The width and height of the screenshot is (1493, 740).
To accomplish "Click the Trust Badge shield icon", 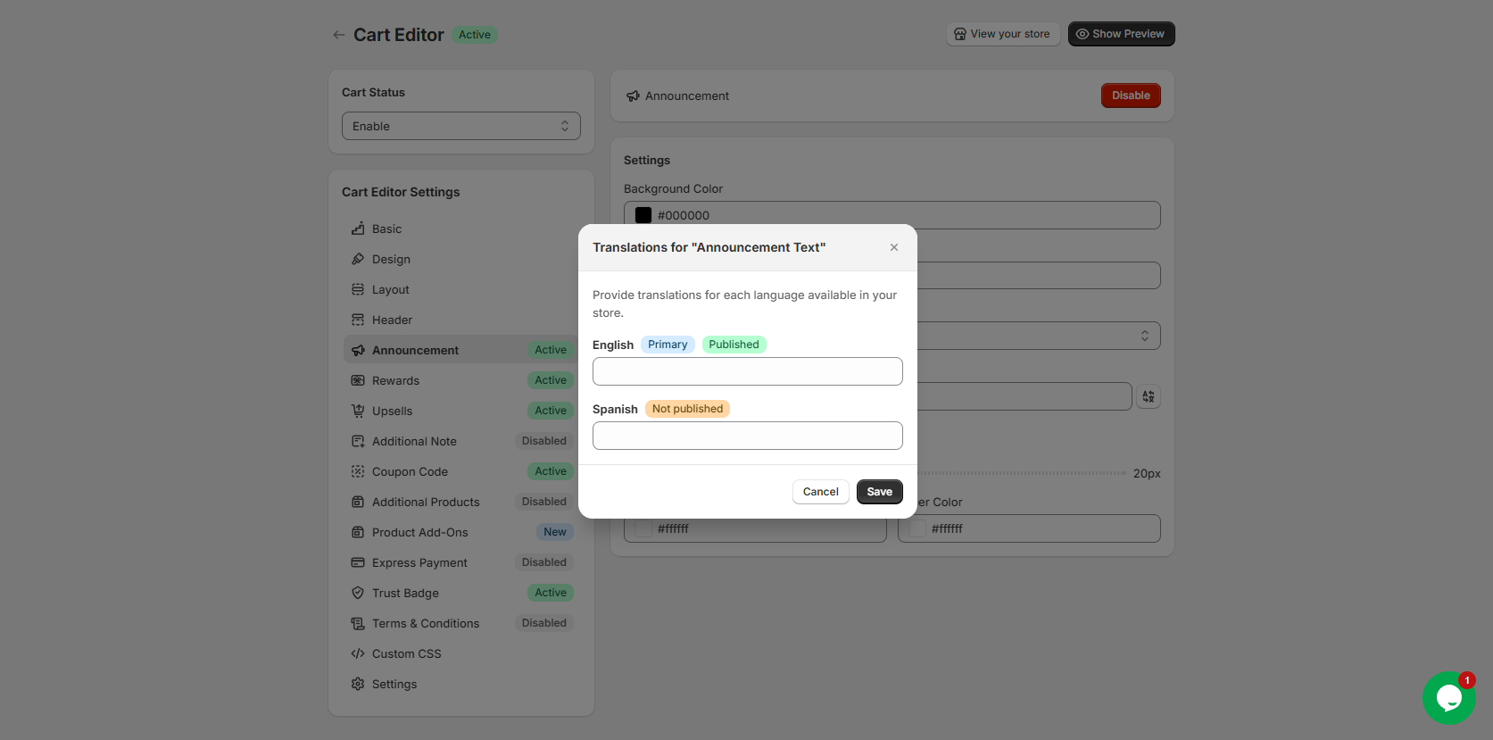I will [358, 593].
